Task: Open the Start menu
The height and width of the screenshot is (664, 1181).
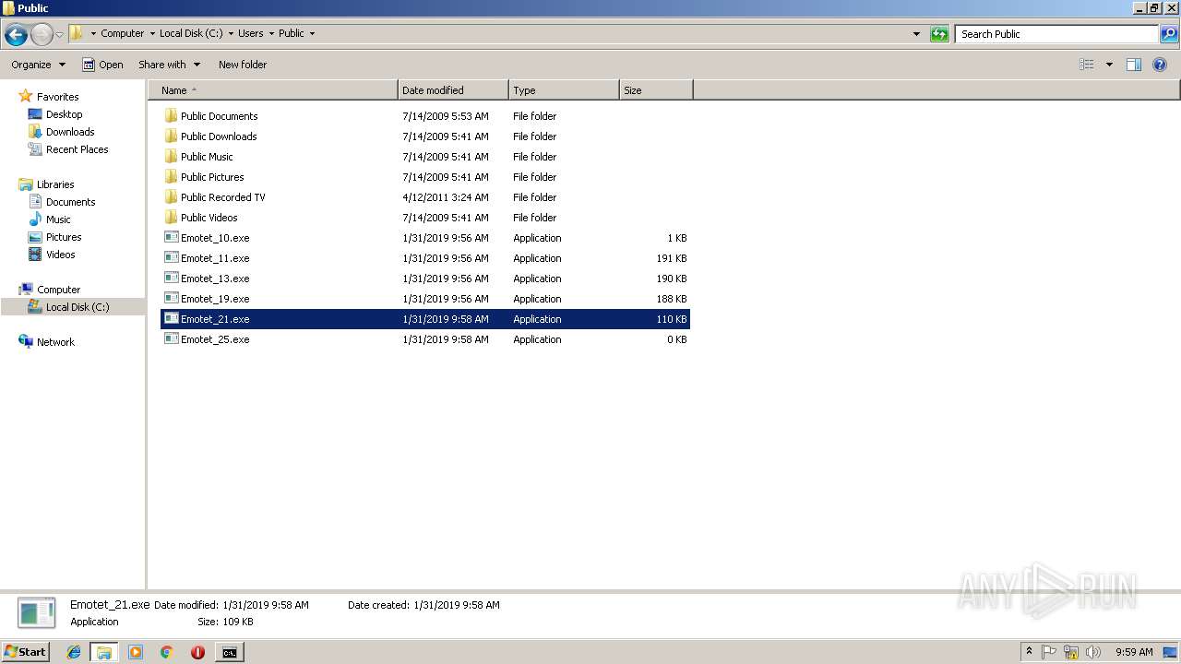Action: 25,652
